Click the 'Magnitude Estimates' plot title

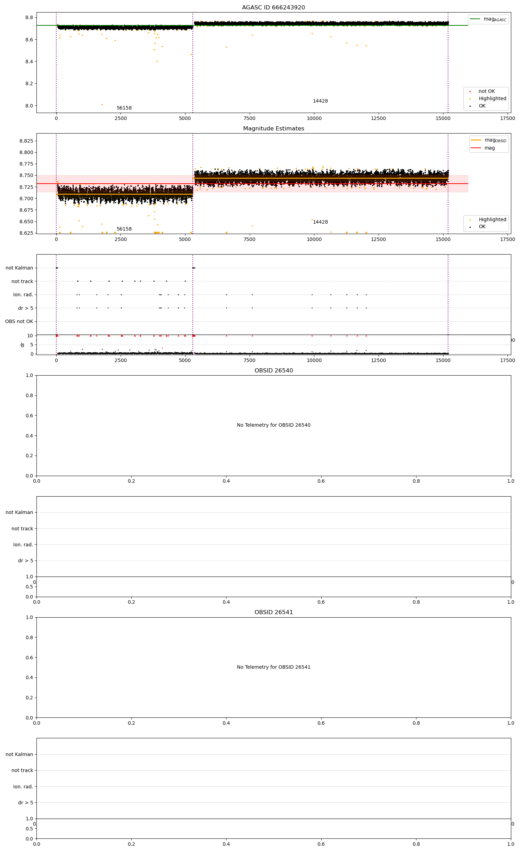pyautogui.click(x=273, y=129)
